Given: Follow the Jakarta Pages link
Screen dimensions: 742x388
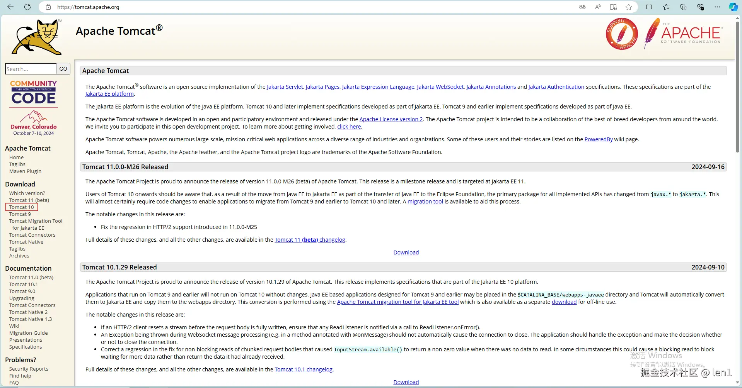Looking at the screenshot, I should (x=322, y=87).
